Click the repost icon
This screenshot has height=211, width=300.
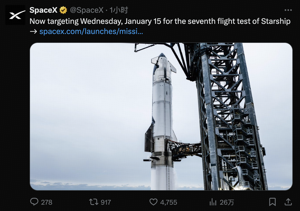(x=94, y=202)
